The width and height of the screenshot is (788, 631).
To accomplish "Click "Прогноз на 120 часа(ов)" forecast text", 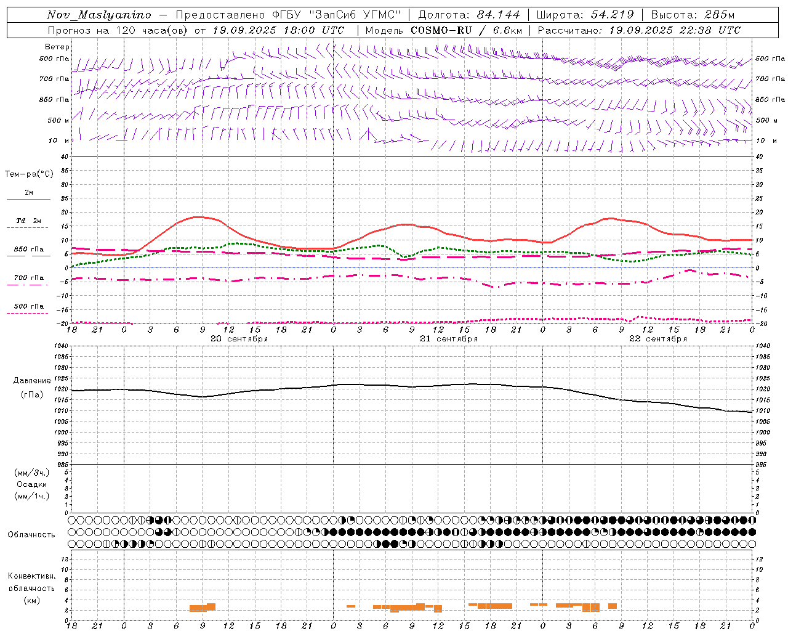I will 117,30.
